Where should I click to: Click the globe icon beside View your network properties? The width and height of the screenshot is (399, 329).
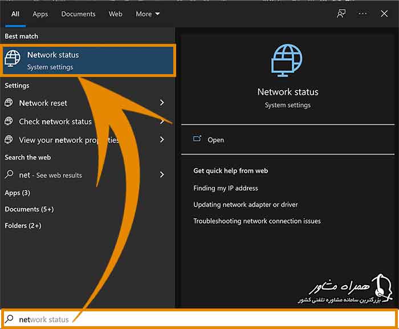pos(9,139)
